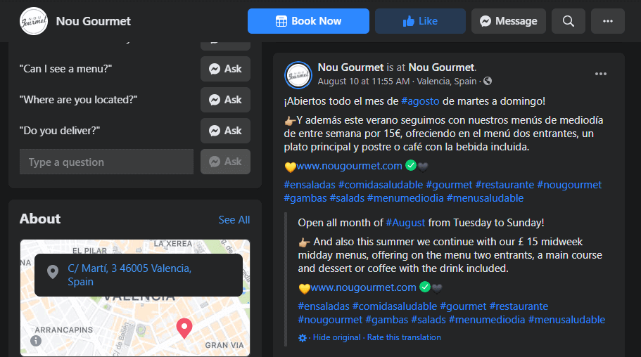The width and height of the screenshot is (641, 357).
Task: Click the map info icon
Action: coord(36,341)
